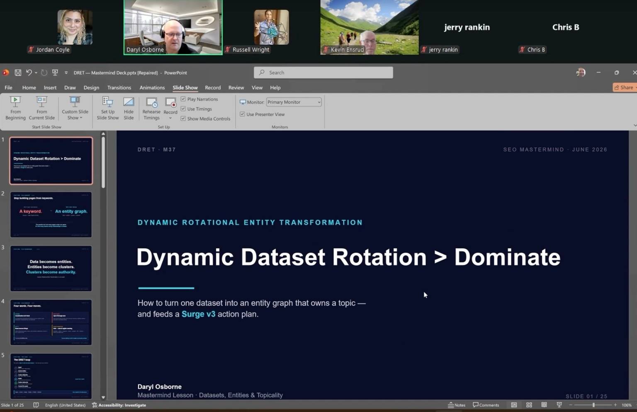Click the zoom percentage 106%

[x=627, y=405]
